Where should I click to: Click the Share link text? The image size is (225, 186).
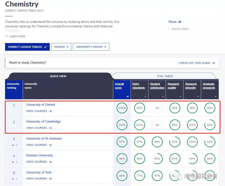click(x=172, y=22)
